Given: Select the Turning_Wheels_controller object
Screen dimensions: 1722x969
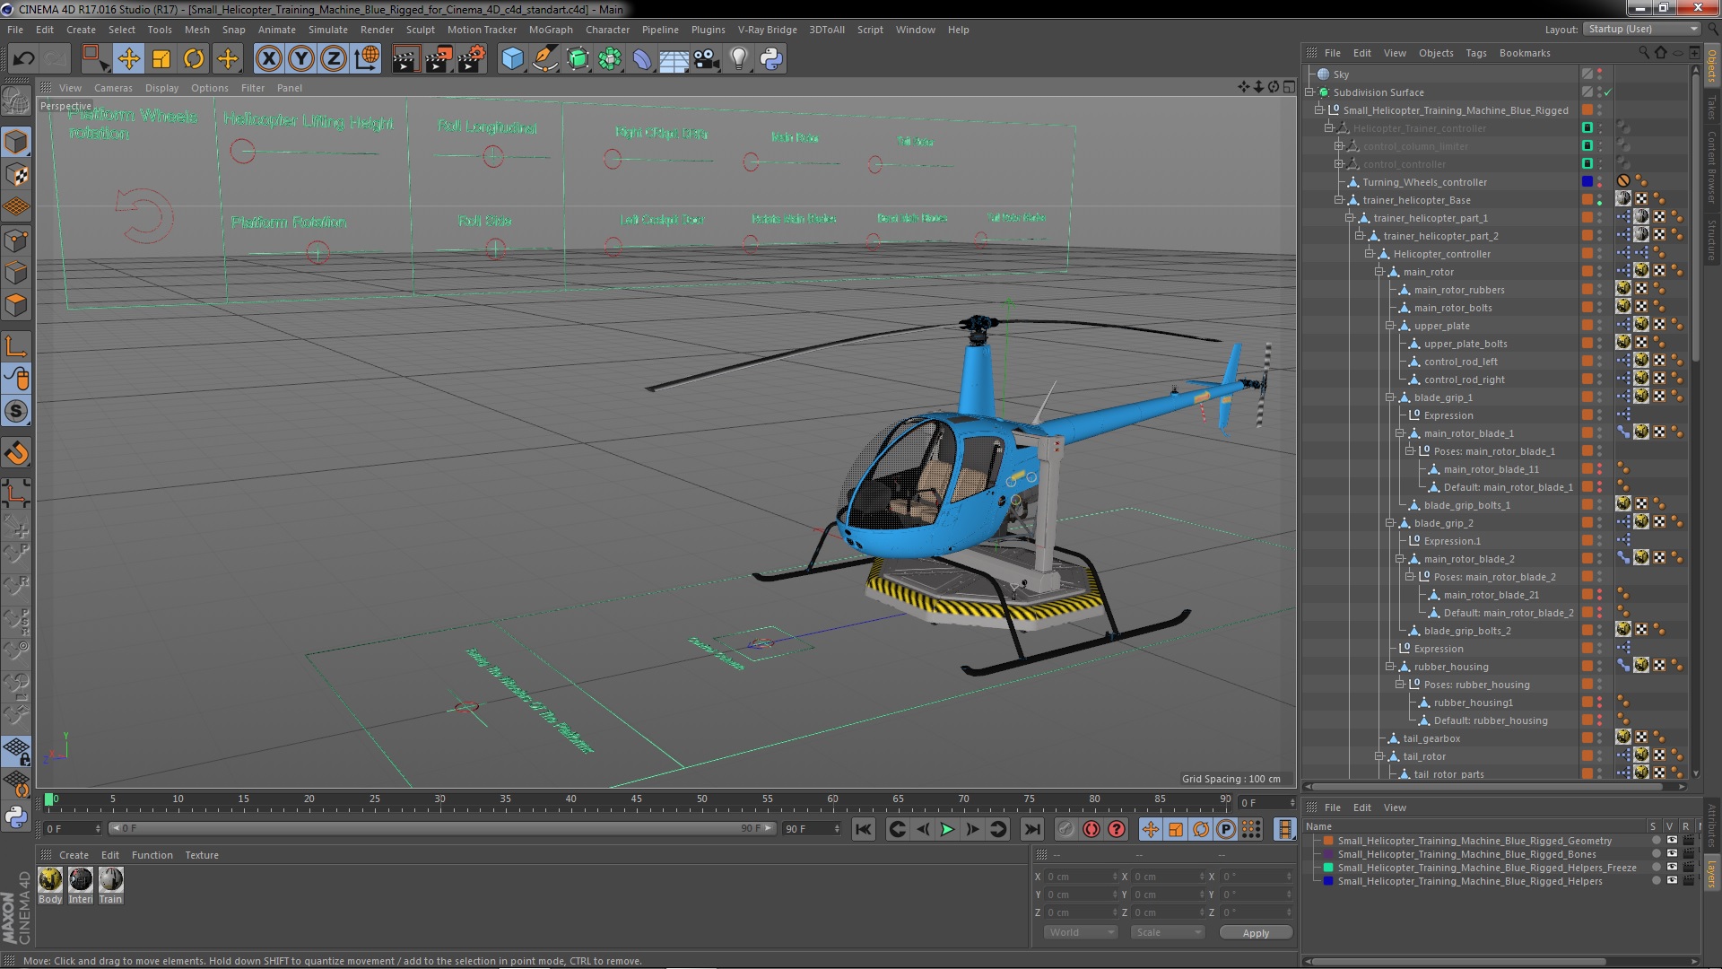Looking at the screenshot, I should pyautogui.click(x=1424, y=182).
